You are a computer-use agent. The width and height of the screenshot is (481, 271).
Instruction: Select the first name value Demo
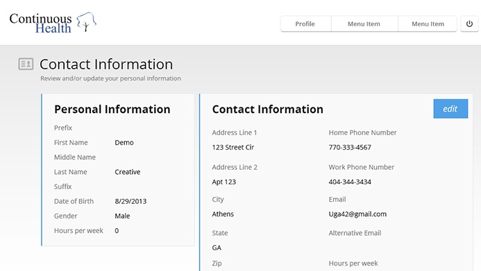(124, 142)
